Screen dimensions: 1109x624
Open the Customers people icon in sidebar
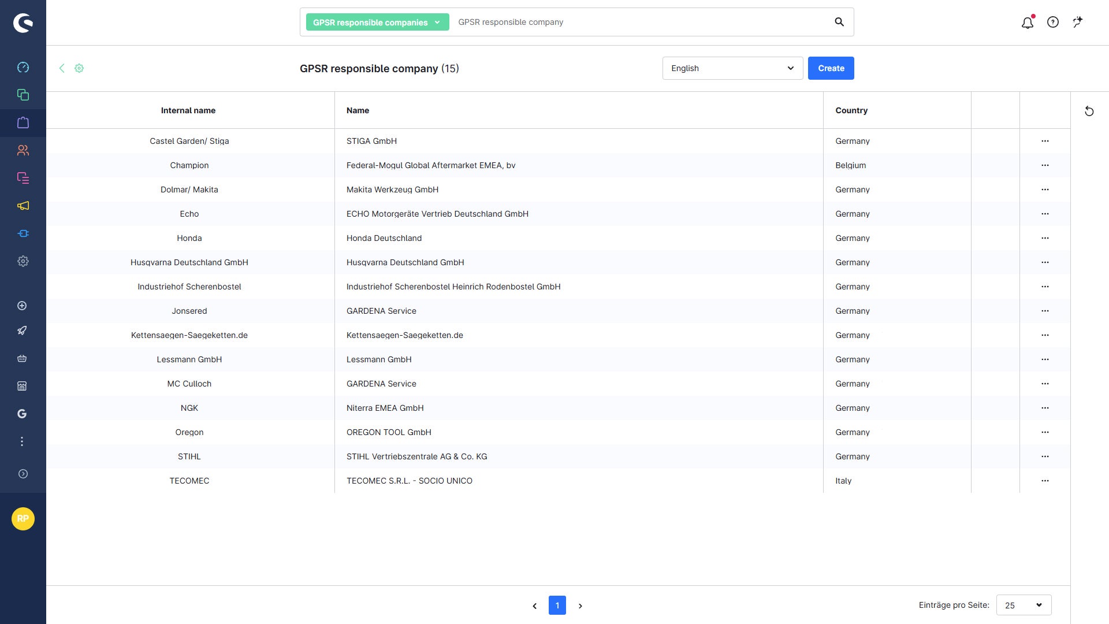[x=23, y=150]
